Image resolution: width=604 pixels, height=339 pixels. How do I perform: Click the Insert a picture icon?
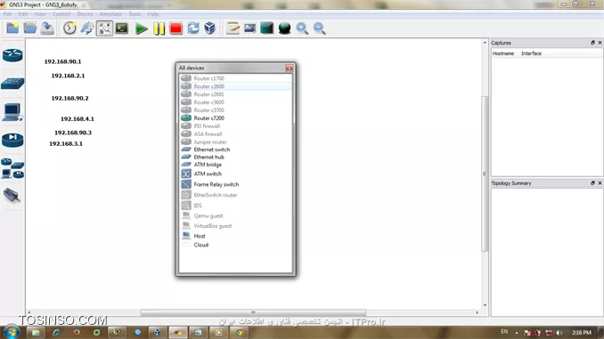[x=249, y=28]
